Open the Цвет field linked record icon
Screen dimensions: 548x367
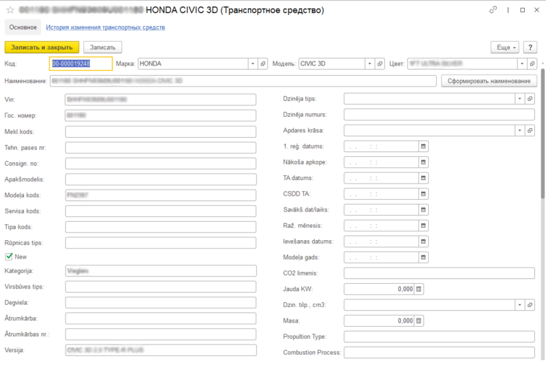532,63
